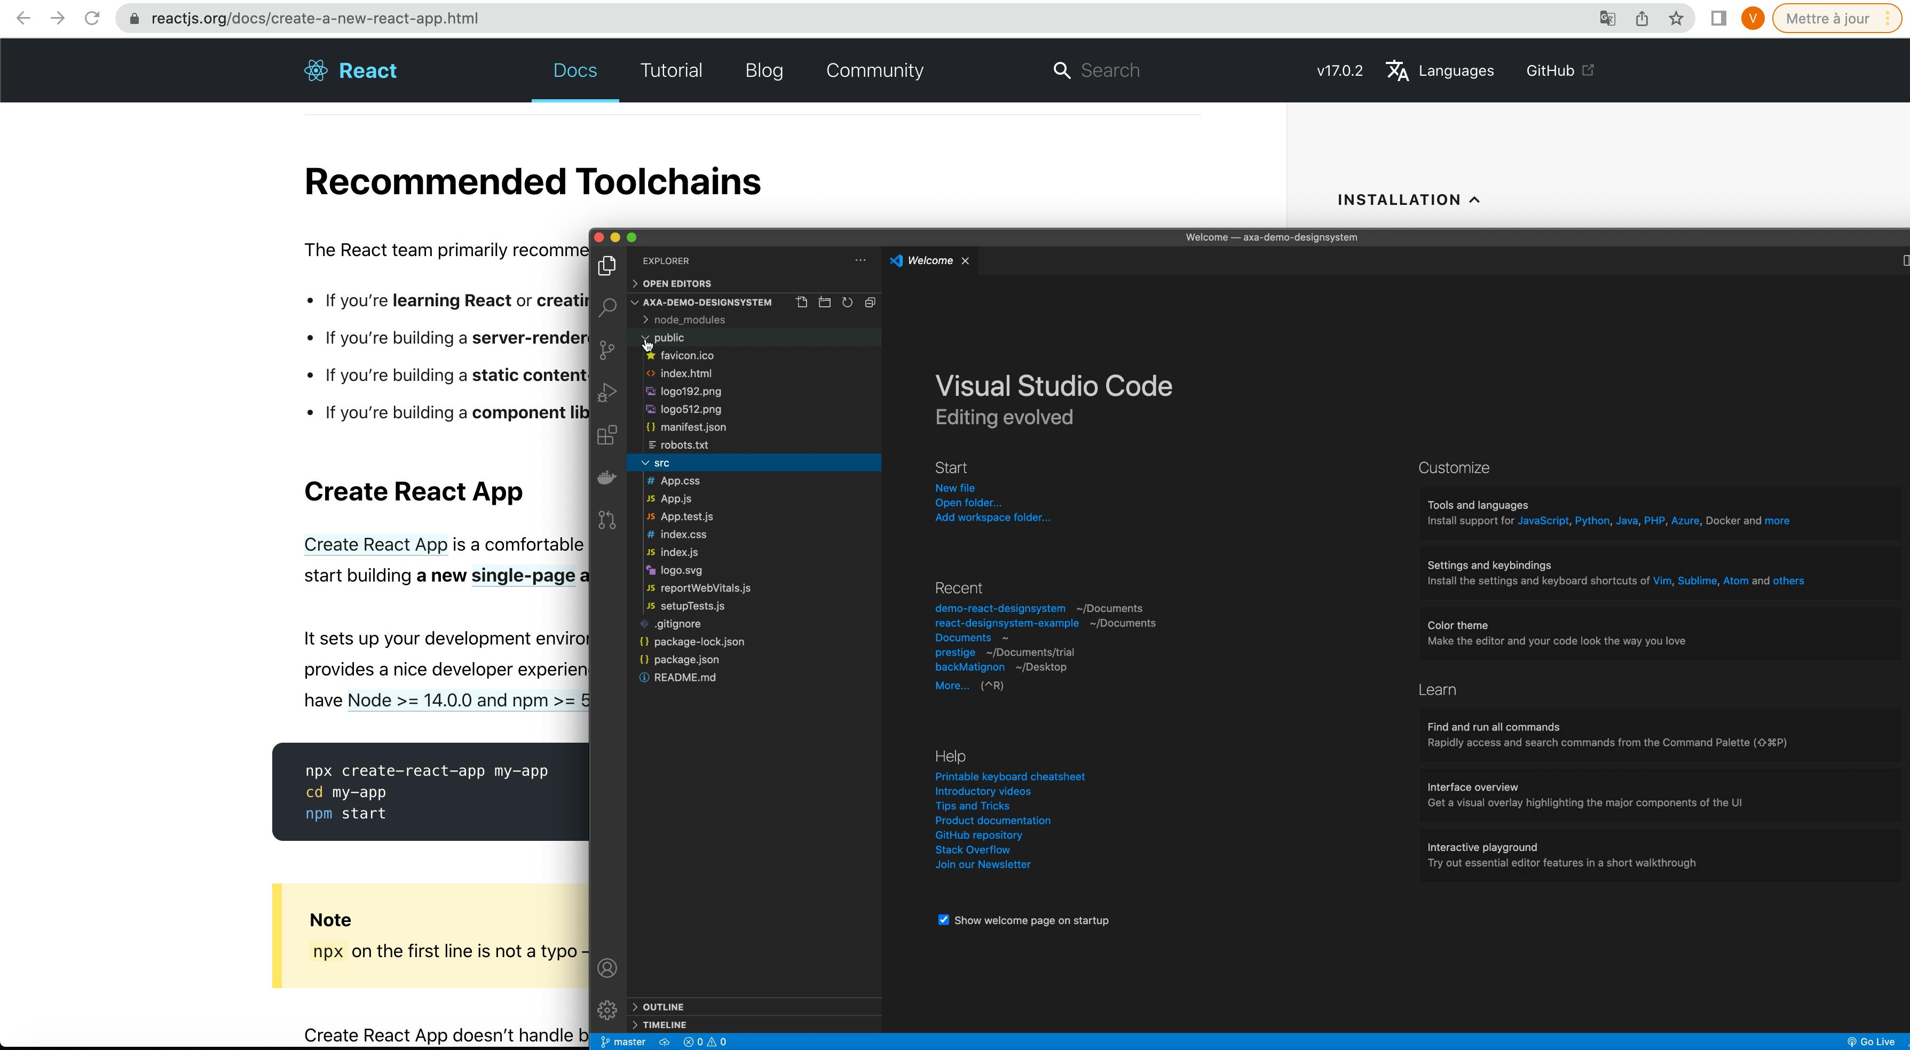Expand the TIMELINE section
Image resolution: width=1910 pixels, height=1050 pixels.
click(665, 1025)
